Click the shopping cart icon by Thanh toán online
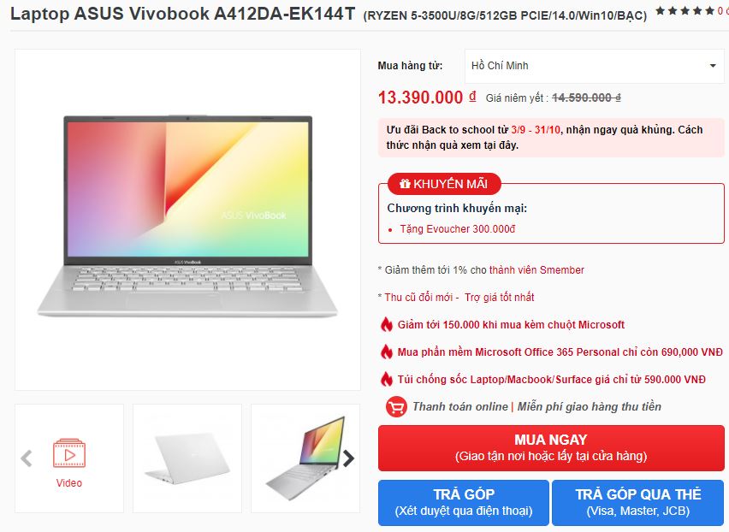 coord(396,407)
